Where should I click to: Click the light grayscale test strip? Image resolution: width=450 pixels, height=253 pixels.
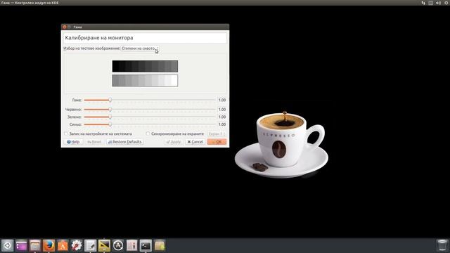pyautogui.click(x=145, y=81)
